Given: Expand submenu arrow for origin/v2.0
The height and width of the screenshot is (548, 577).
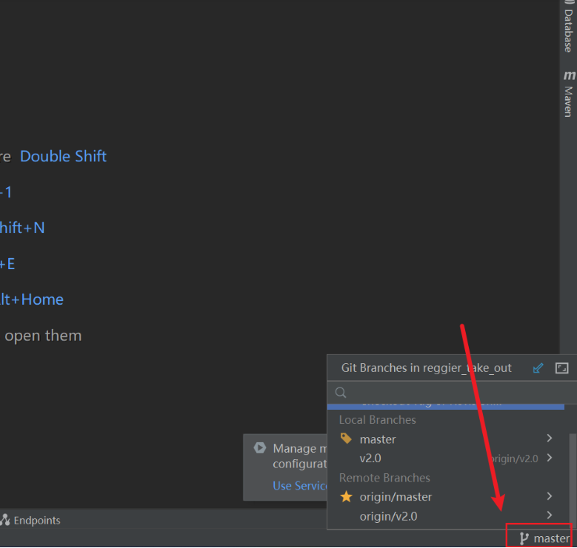Looking at the screenshot, I should pos(550,515).
